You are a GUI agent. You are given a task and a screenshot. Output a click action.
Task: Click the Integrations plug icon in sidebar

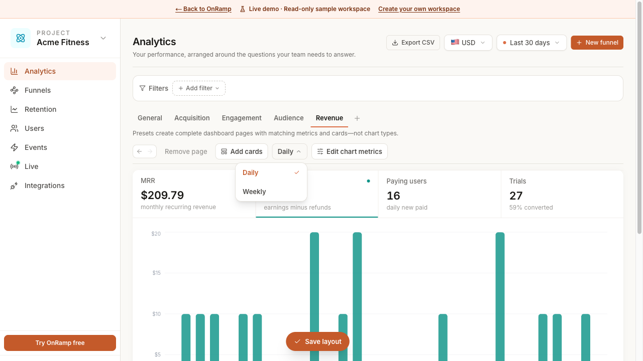pyautogui.click(x=15, y=186)
